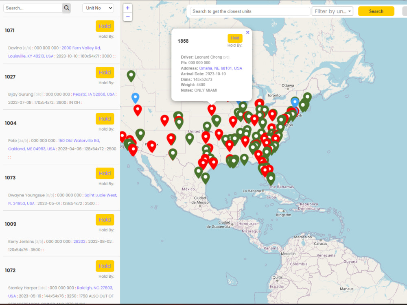
Task: Click driver name Stanley Harper
Action: [23, 288]
